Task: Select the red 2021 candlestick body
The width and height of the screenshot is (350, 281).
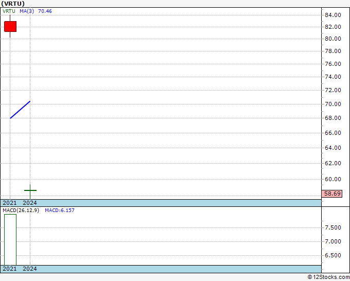Action: click(10, 26)
